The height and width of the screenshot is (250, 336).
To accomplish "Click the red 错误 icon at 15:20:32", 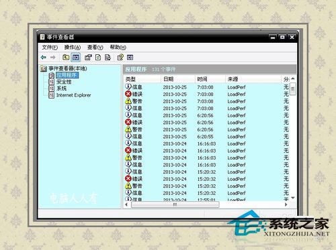I will pos(128,179).
